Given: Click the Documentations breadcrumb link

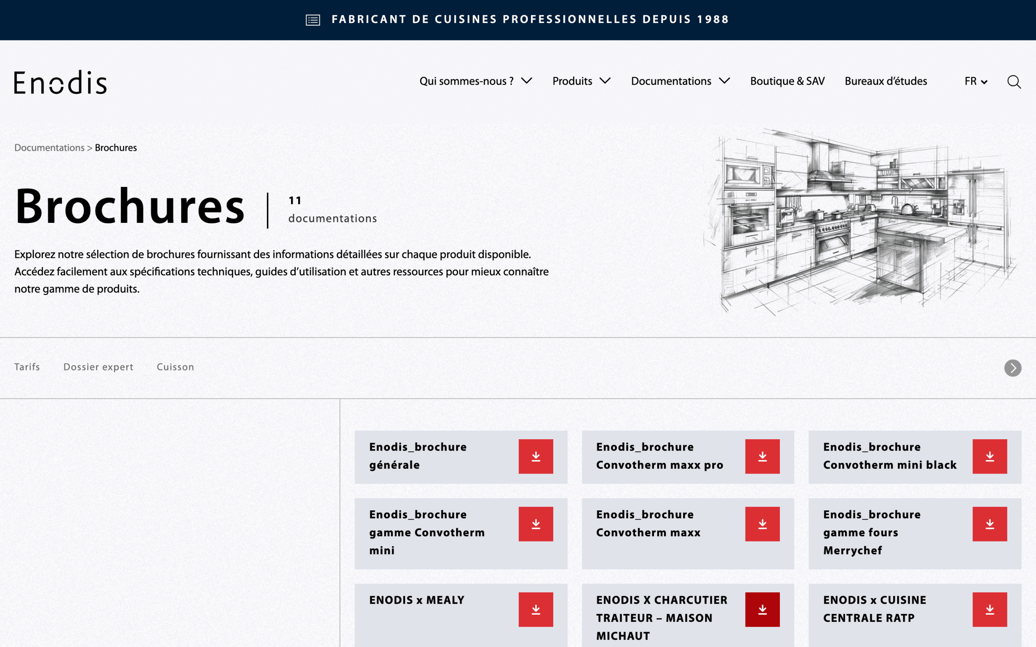Looking at the screenshot, I should click(x=49, y=148).
